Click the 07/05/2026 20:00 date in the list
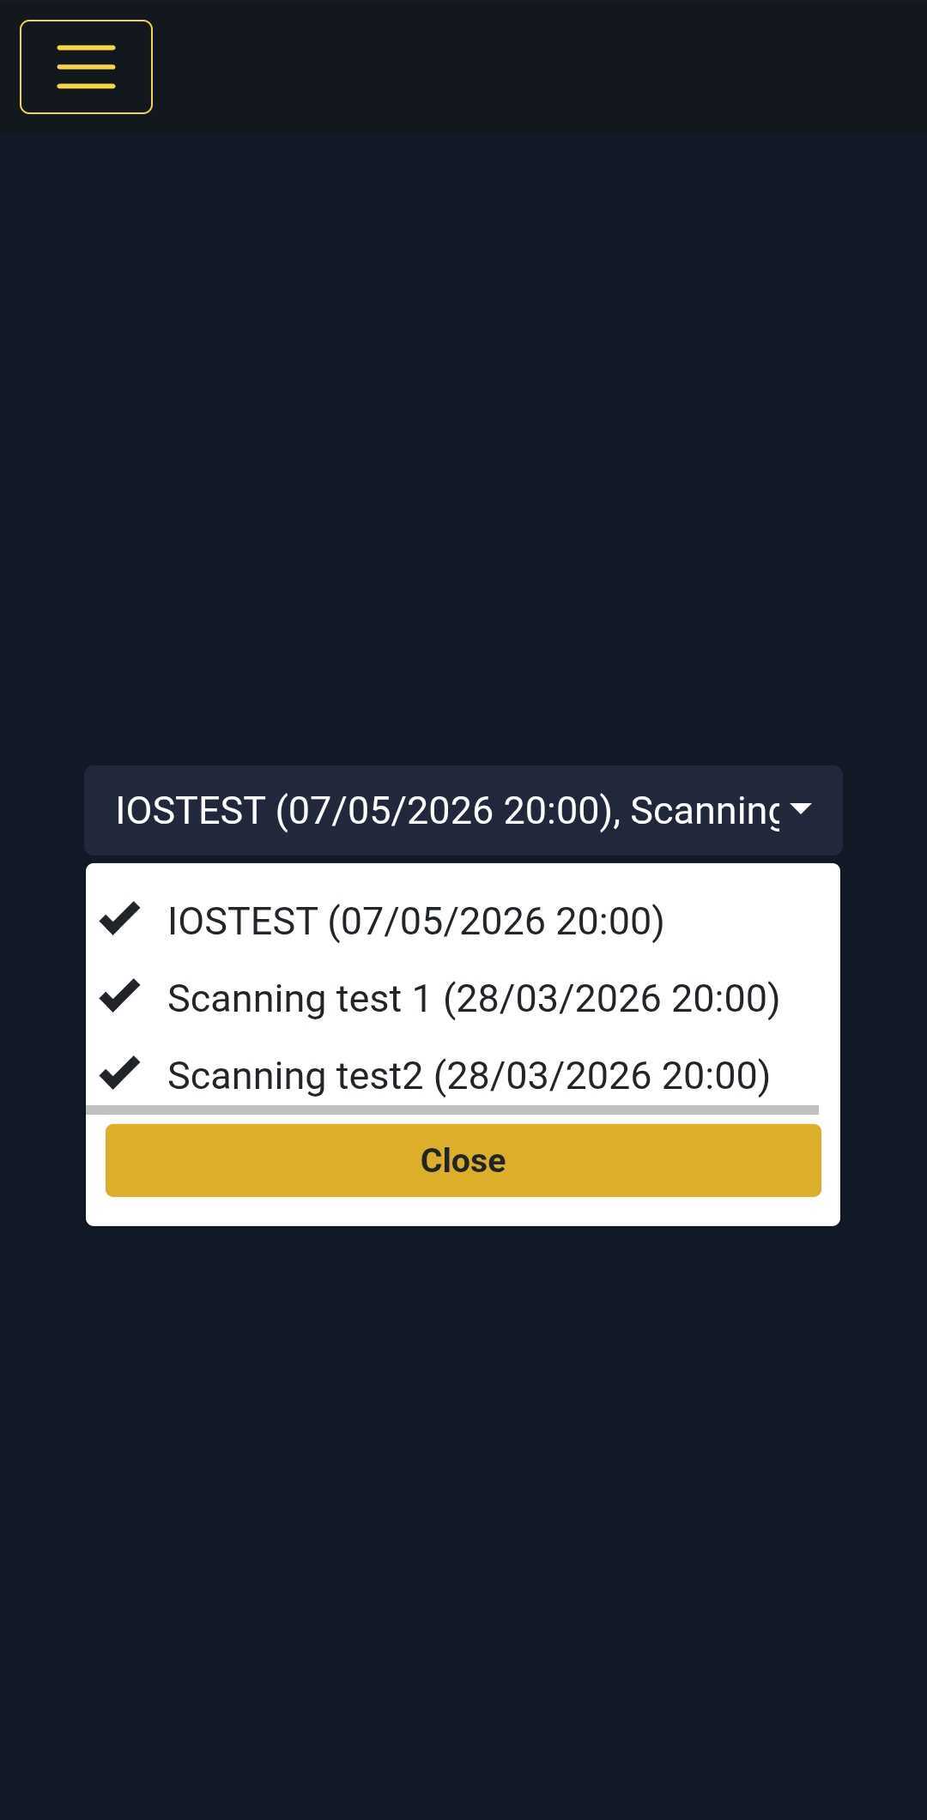927x1820 pixels. 496,921
